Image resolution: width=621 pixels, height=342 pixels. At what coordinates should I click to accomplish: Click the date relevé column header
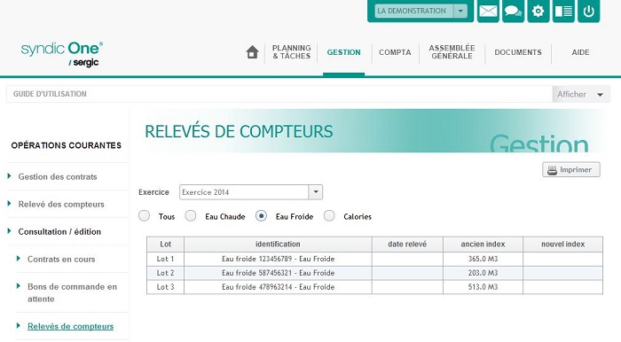[x=407, y=245]
